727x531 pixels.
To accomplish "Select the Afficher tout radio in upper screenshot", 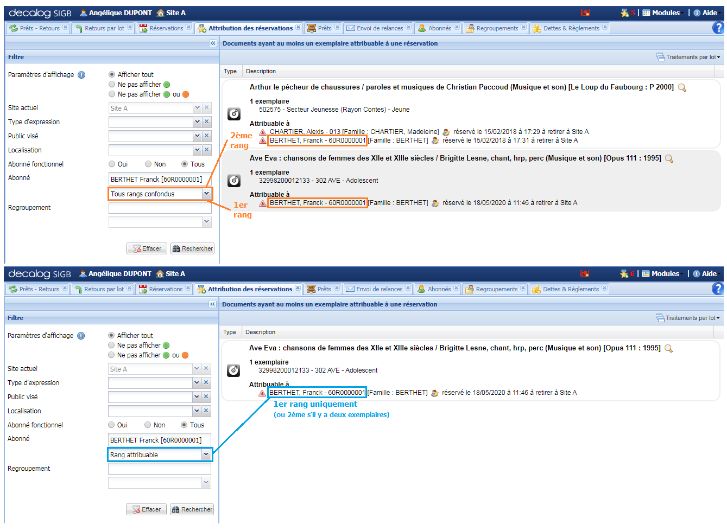I will click(112, 75).
